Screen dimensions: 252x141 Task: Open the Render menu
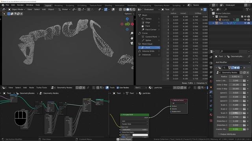[x=20, y=5]
